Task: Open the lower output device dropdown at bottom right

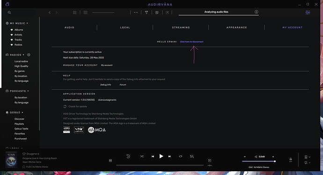Action: (308, 162)
